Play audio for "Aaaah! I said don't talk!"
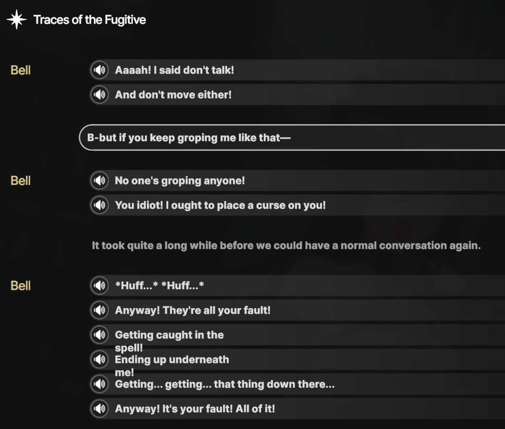505x429 pixels. pyautogui.click(x=99, y=70)
